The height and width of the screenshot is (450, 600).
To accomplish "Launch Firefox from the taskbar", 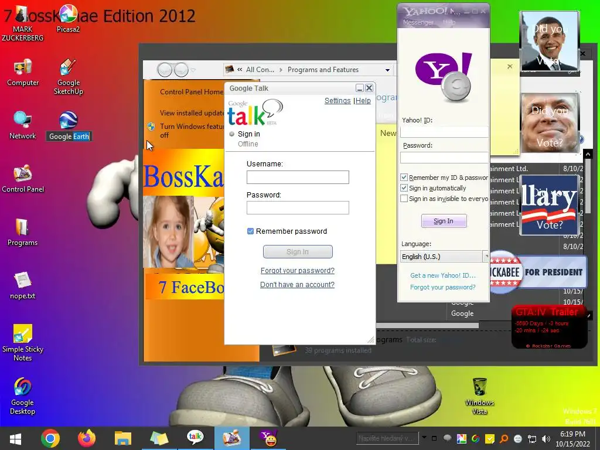I will click(x=87, y=438).
